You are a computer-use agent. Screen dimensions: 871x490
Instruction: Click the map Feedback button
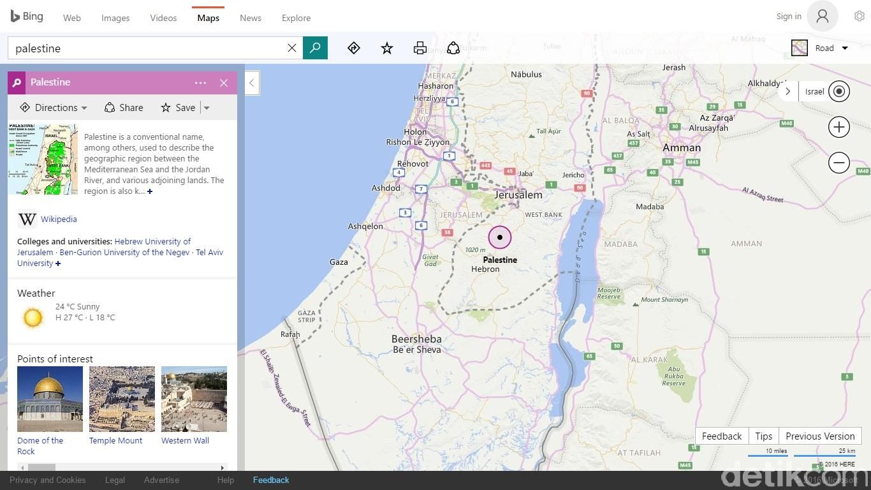tap(722, 436)
